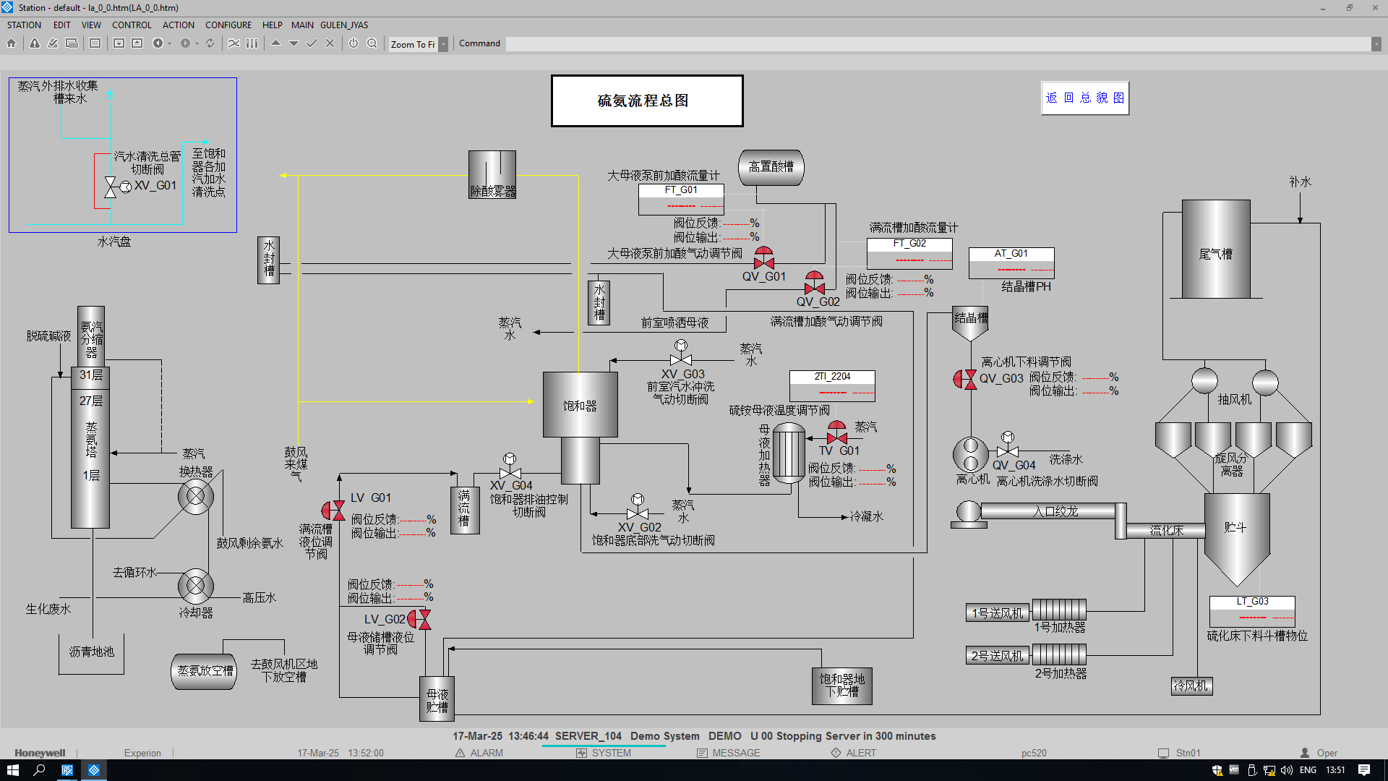Click the Page Down toolbar icon

(x=119, y=43)
